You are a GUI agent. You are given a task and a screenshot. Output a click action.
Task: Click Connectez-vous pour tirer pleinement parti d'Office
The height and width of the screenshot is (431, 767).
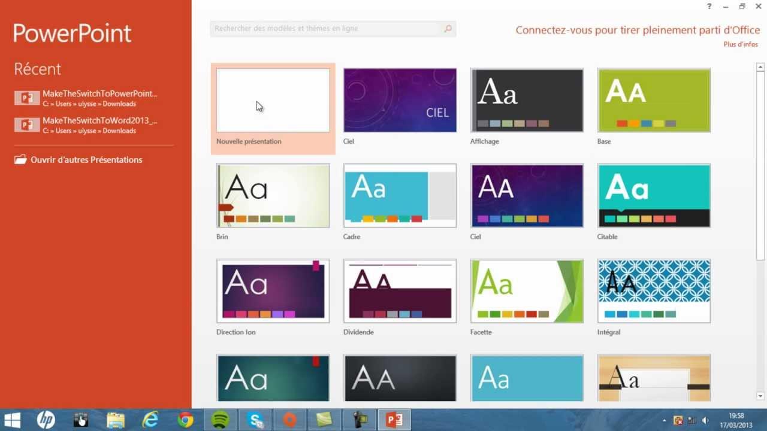point(638,30)
